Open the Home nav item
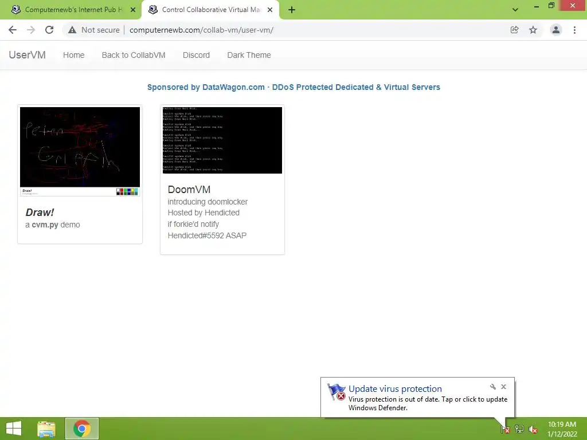 pyautogui.click(x=74, y=55)
